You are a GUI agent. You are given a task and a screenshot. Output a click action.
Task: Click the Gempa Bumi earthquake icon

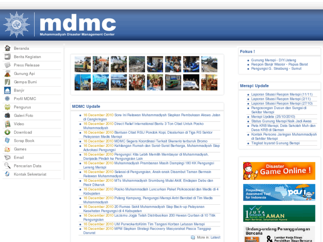coord(8,82)
